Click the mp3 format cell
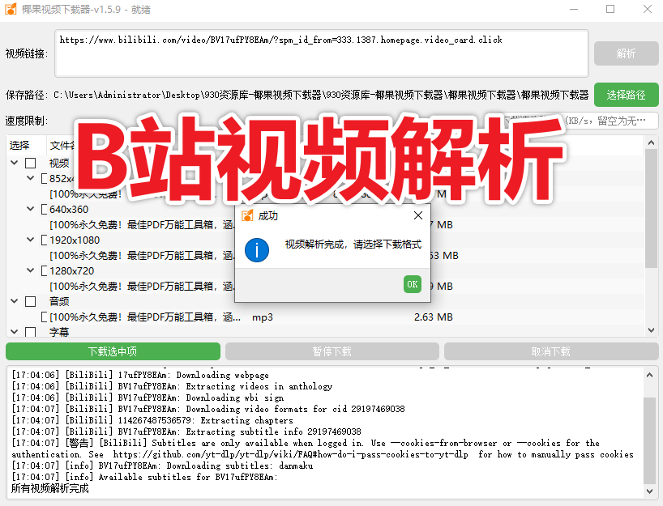663x506 pixels. pyautogui.click(x=263, y=317)
